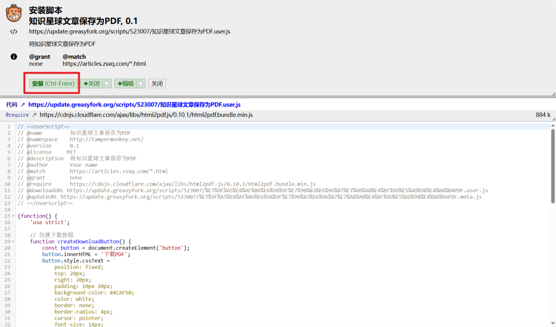
Task: Click the '// @author Your name' line
Action: point(58,165)
